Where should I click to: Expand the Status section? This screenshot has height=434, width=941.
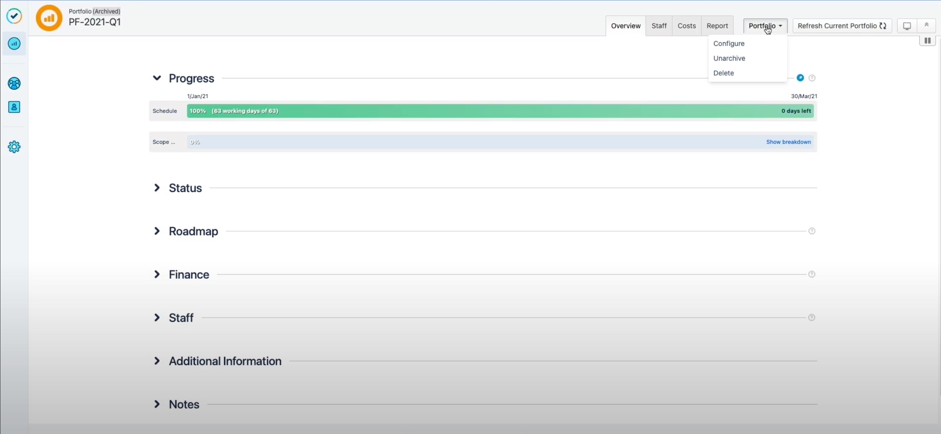click(x=157, y=188)
